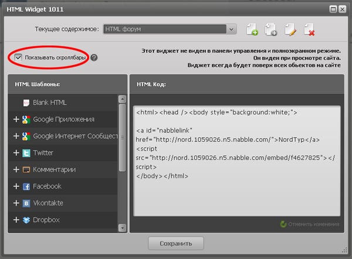Select the Blank HTML template
This screenshot has width=352, height=259.
click(x=49, y=103)
